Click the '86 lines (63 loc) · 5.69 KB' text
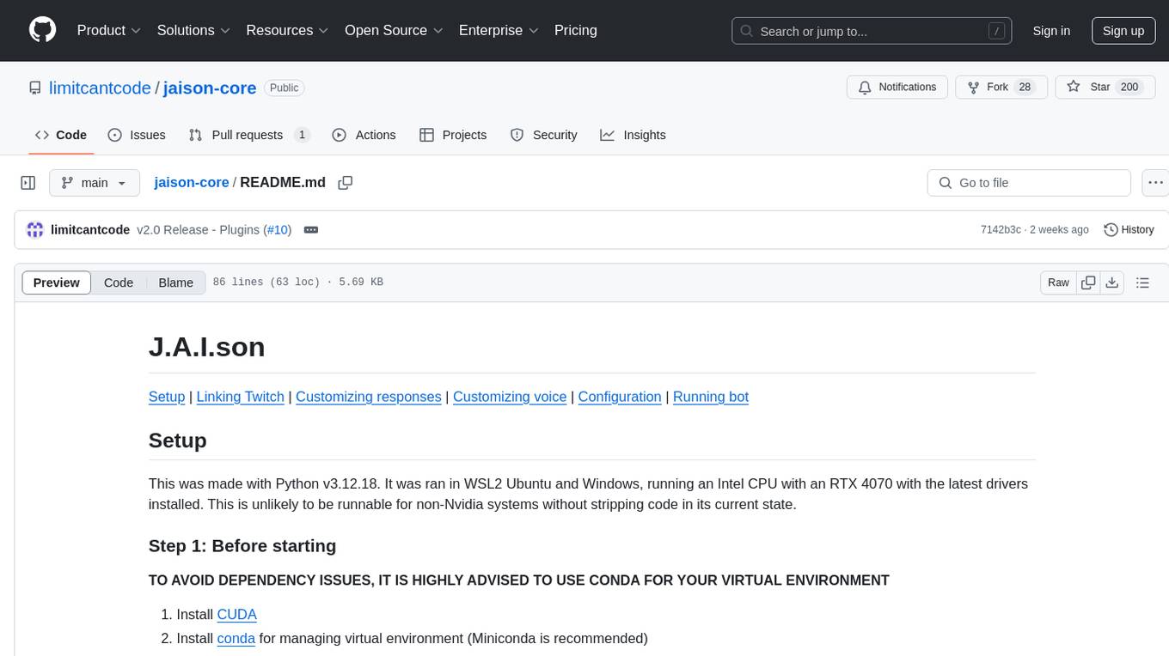The width and height of the screenshot is (1169, 656). coord(298,282)
